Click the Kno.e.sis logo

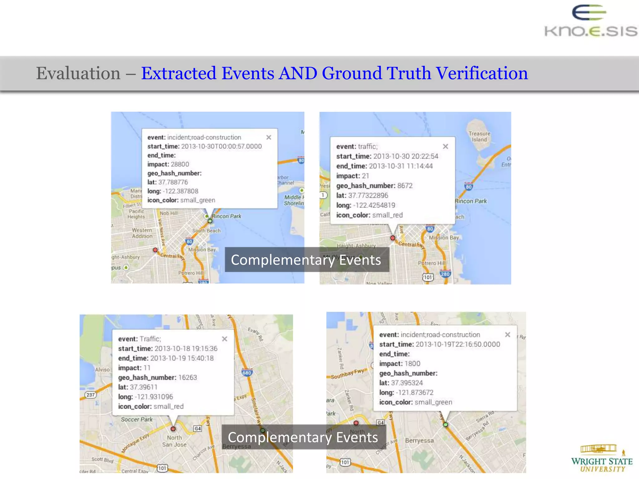click(591, 21)
